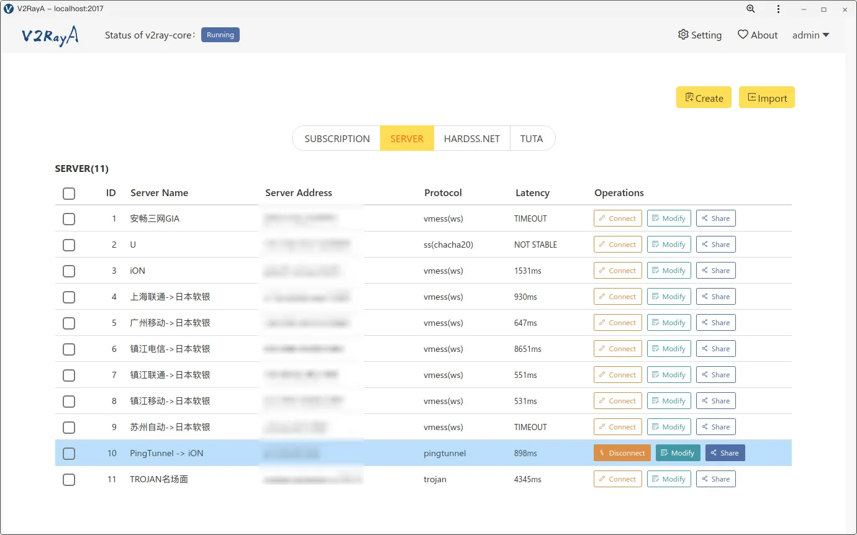The height and width of the screenshot is (535, 857).
Task: Switch to the SUBSCRIPTION tab
Action: [337, 138]
